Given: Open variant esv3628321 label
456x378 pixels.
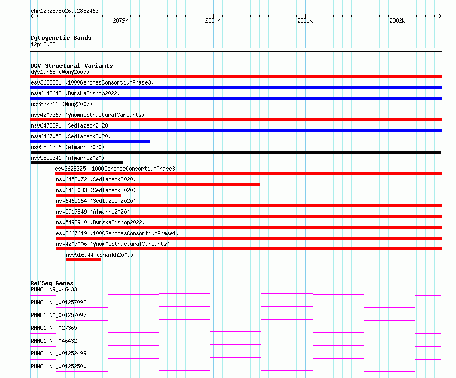Looking at the screenshot, I should click(92, 82).
